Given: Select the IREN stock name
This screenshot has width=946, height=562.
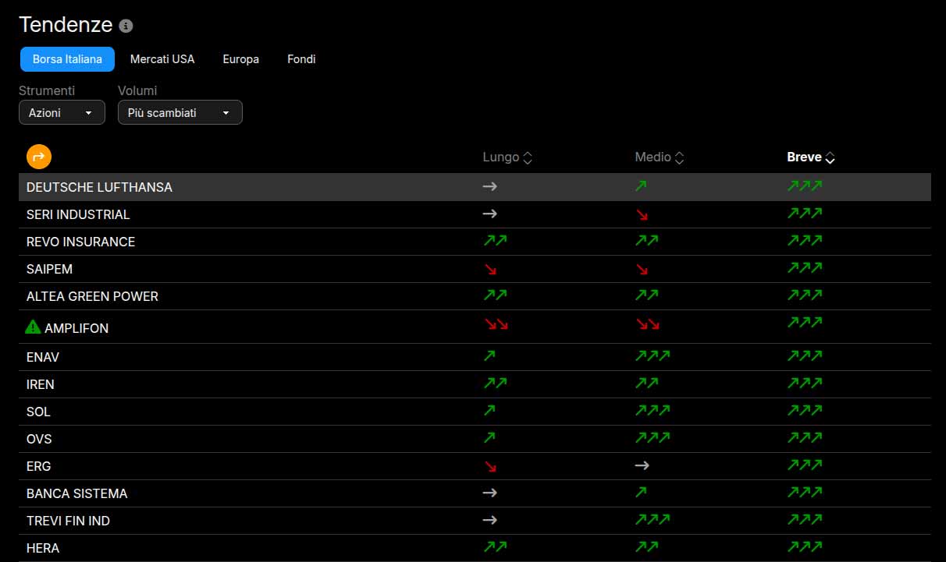Looking at the screenshot, I should [x=41, y=384].
